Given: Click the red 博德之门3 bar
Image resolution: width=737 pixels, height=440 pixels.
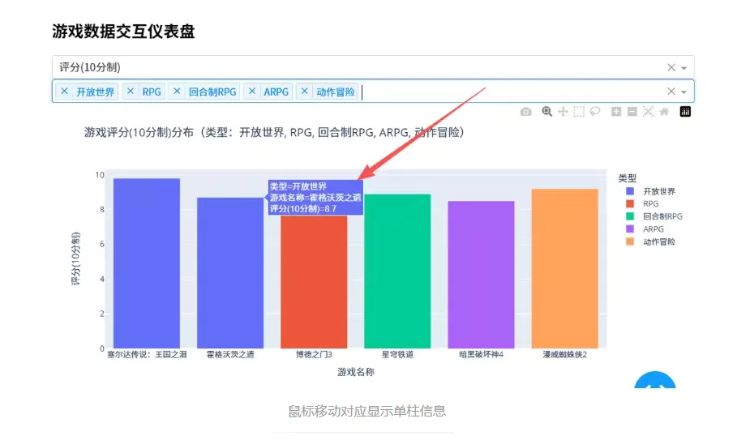Looking at the screenshot, I should click(314, 282).
